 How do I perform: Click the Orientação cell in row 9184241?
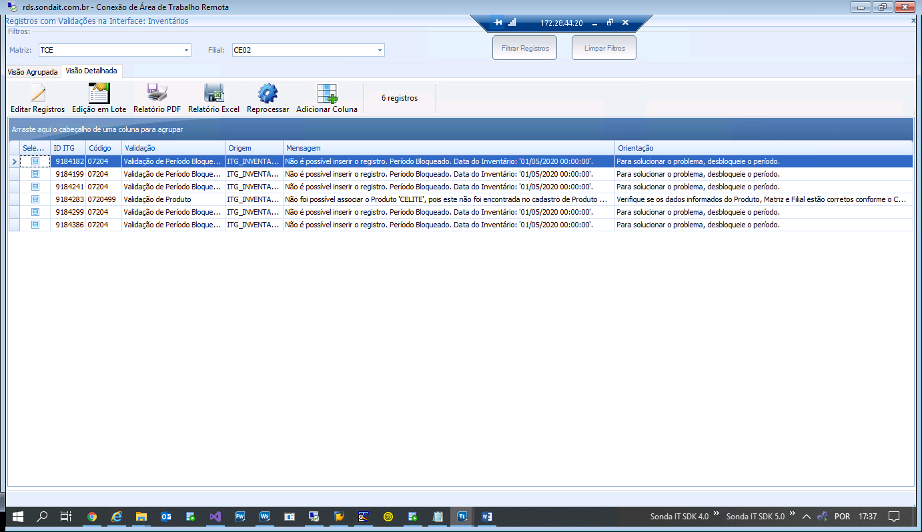[764, 187]
